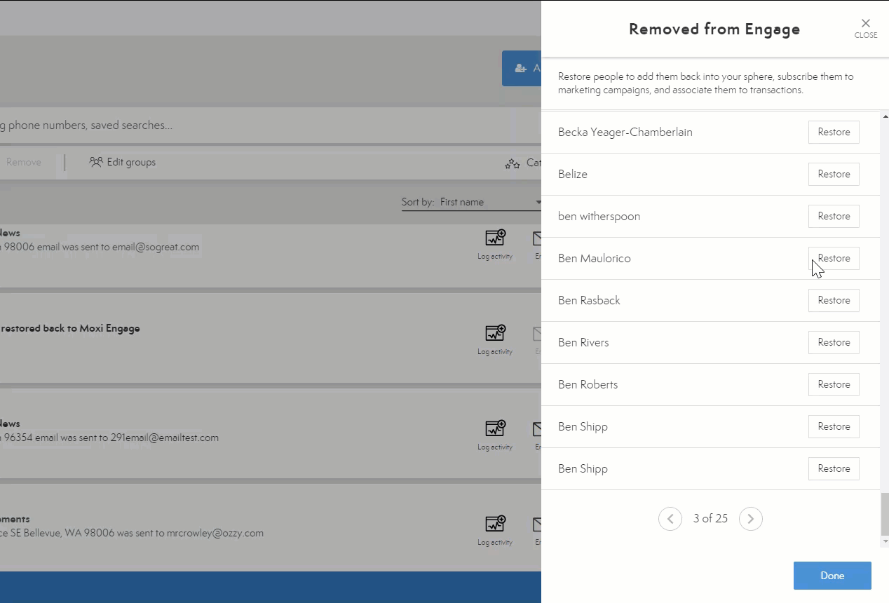889x603 pixels.
Task: Click the Email icon beside the 96354 email entry
Action: 537,435
